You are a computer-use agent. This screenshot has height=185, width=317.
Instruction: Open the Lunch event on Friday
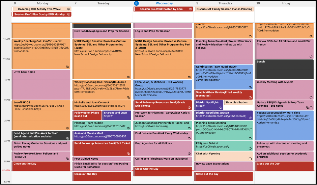(284, 69)
